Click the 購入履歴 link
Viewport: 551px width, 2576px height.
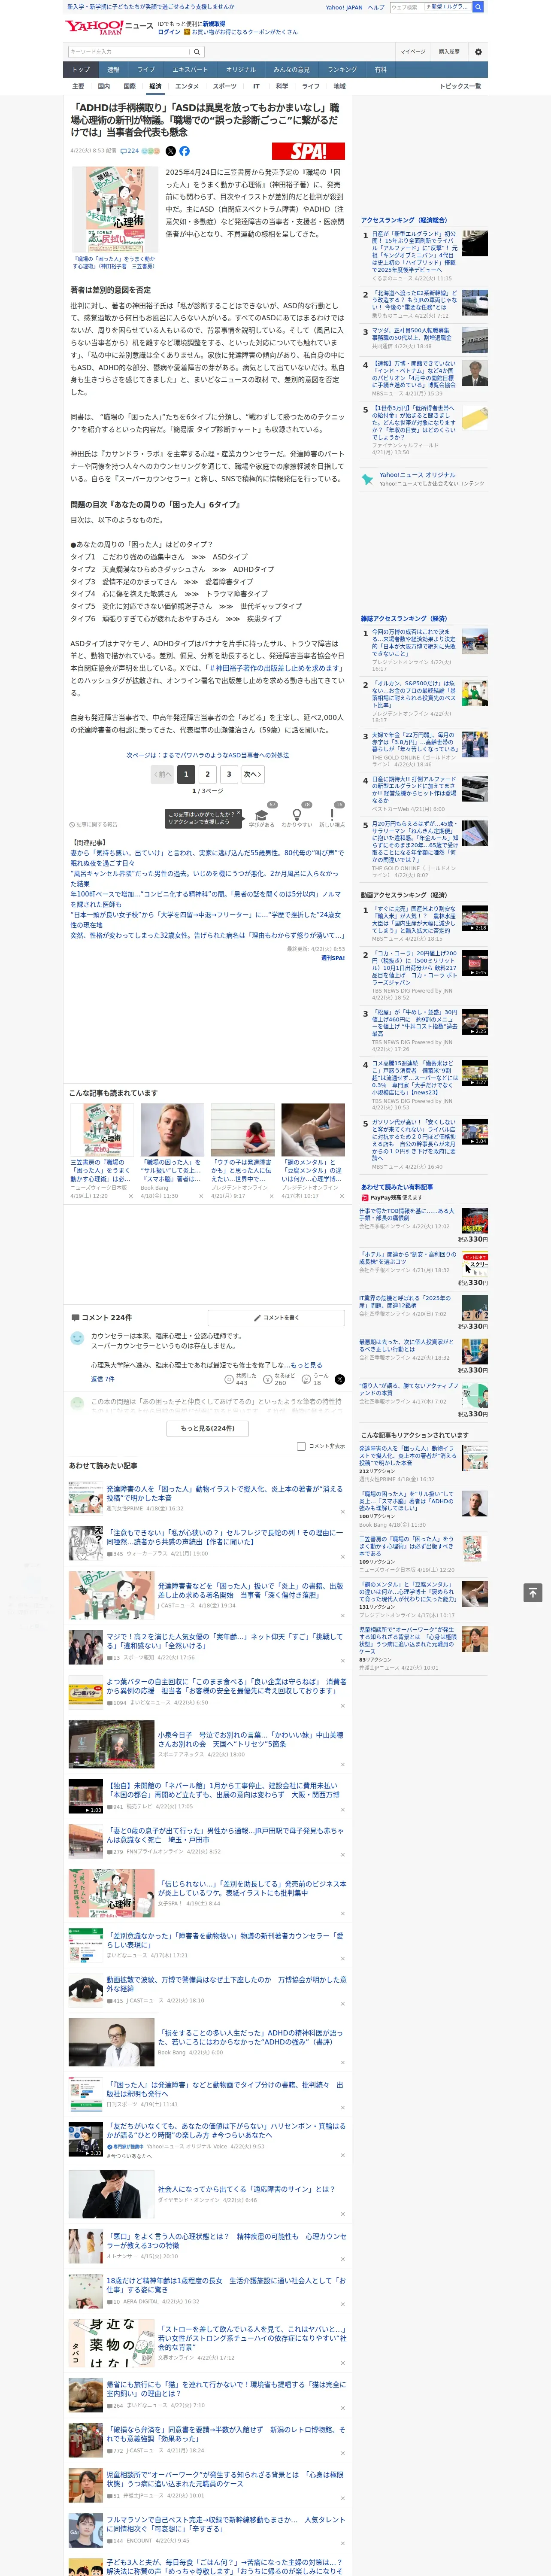(x=449, y=52)
